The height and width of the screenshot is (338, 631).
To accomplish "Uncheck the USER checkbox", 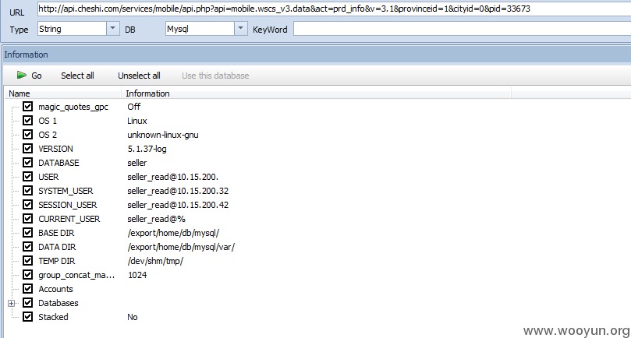I will point(28,177).
